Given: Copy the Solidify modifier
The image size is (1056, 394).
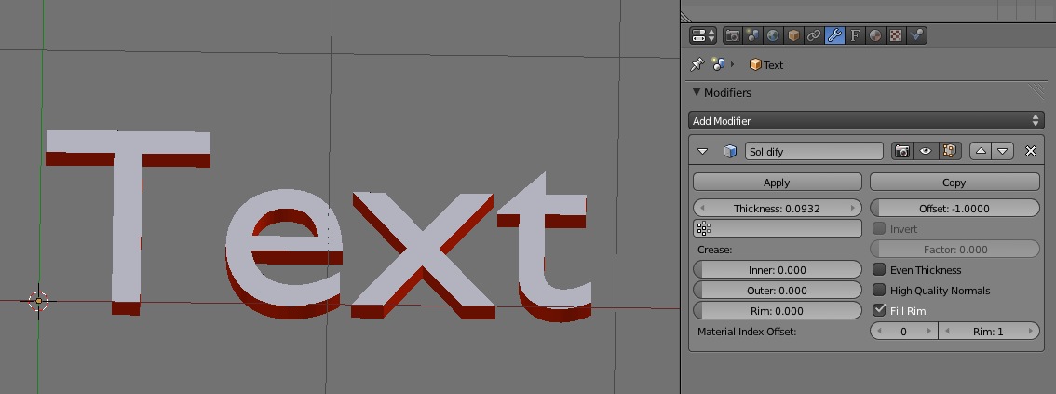Looking at the screenshot, I should pos(954,183).
